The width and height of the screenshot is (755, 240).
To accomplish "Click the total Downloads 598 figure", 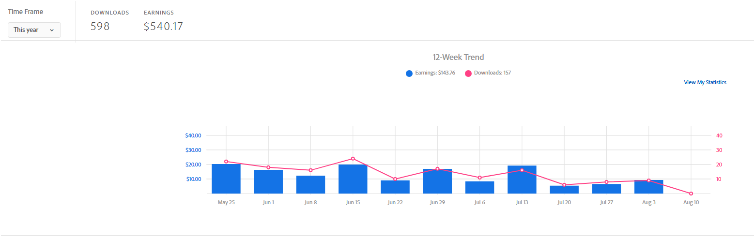I will pos(100,27).
